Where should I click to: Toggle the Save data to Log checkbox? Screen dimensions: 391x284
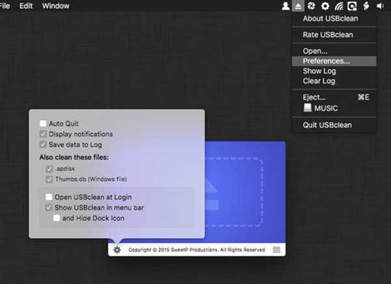click(43, 145)
